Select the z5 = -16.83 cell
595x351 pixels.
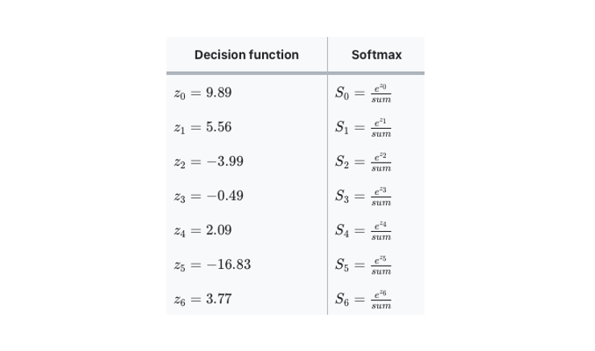tap(212, 265)
